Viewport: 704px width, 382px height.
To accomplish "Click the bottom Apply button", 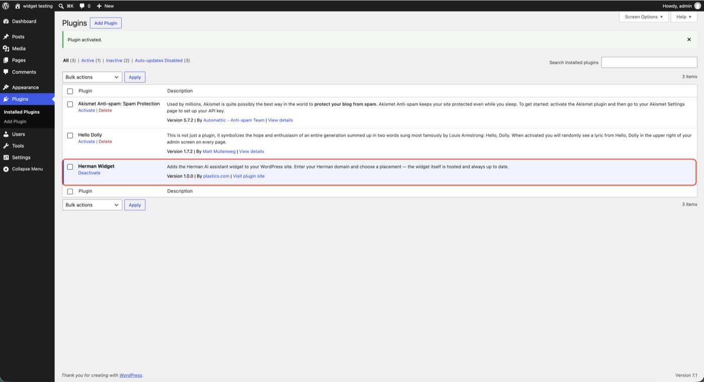I will tap(135, 205).
